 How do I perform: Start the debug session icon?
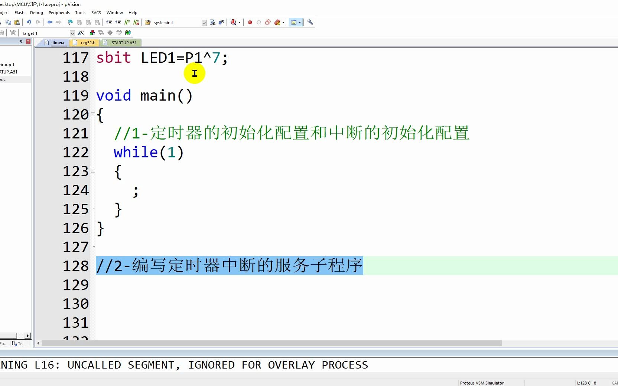[233, 22]
